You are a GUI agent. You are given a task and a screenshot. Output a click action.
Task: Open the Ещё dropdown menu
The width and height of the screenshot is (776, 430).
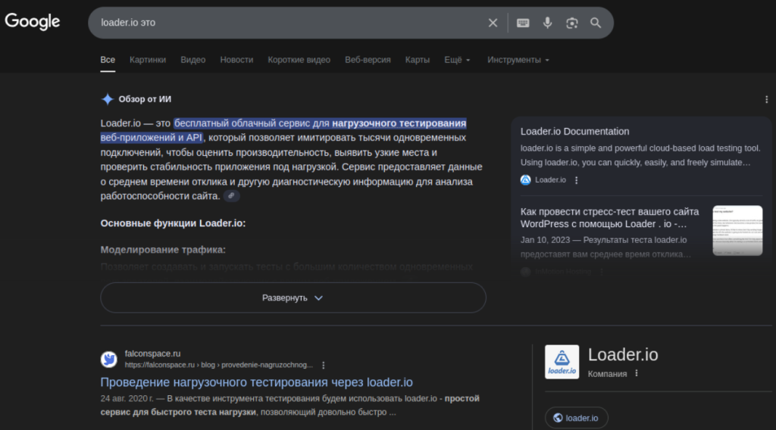pos(457,60)
